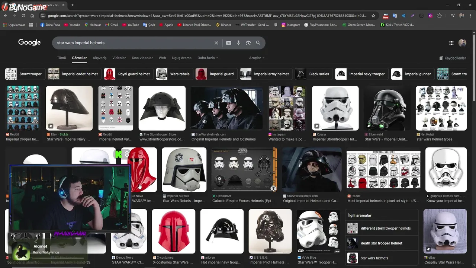Click the browser address bar

206,16
